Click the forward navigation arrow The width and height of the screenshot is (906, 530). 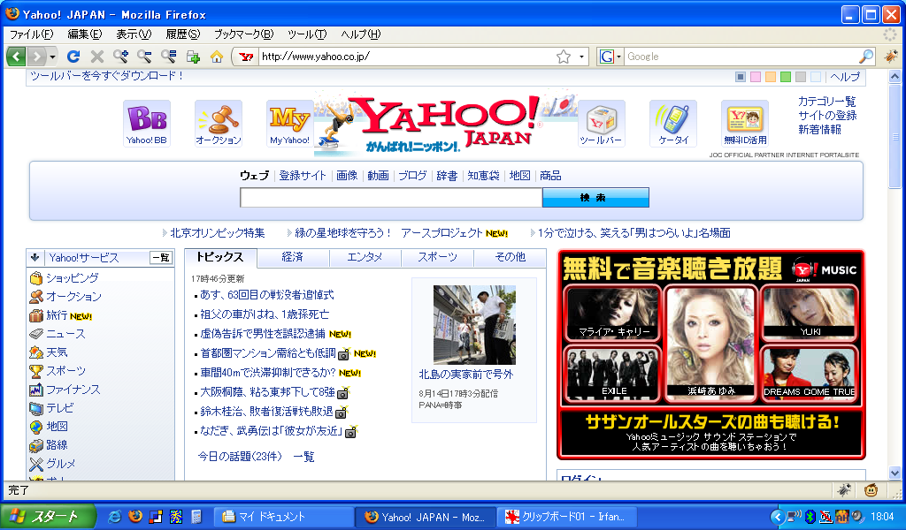pyautogui.click(x=36, y=57)
